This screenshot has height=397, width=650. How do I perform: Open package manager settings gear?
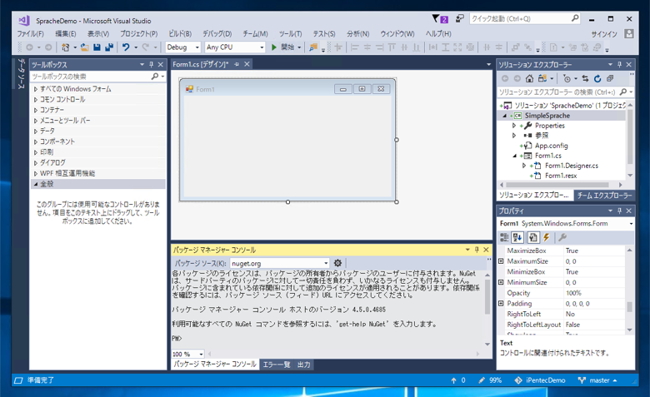point(337,263)
